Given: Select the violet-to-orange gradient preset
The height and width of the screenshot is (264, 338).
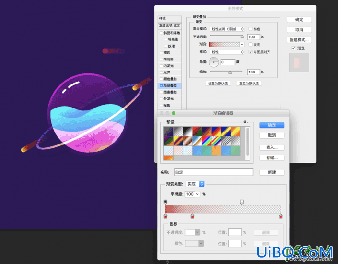Looking at the screenshot, I should click(x=206, y=131).
